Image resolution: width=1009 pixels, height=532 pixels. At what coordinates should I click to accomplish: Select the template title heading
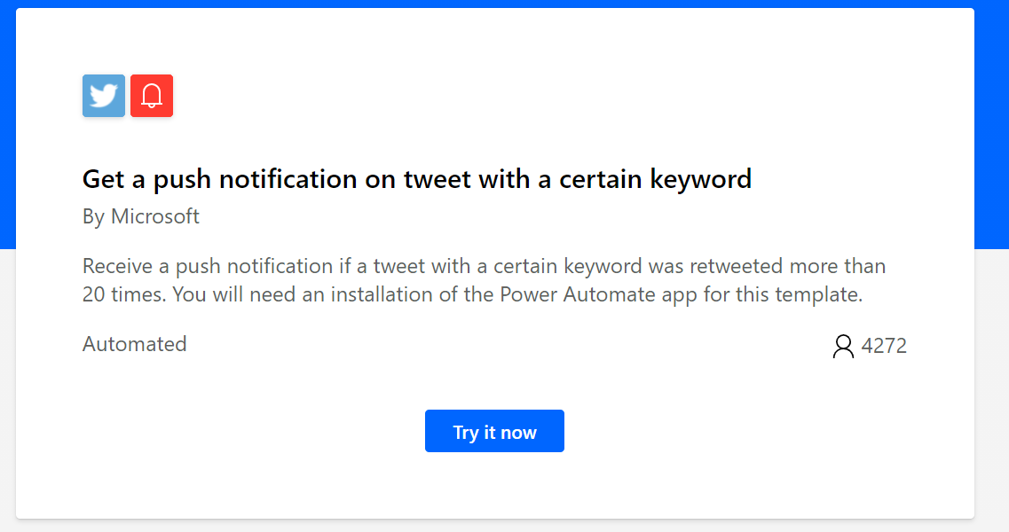[x=417, y=179]
